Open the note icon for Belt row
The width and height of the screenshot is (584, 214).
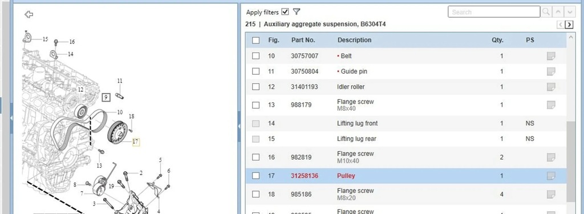[551, 56]
